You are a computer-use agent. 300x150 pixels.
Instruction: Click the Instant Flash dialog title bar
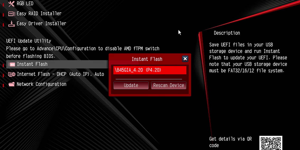[147, 59]
